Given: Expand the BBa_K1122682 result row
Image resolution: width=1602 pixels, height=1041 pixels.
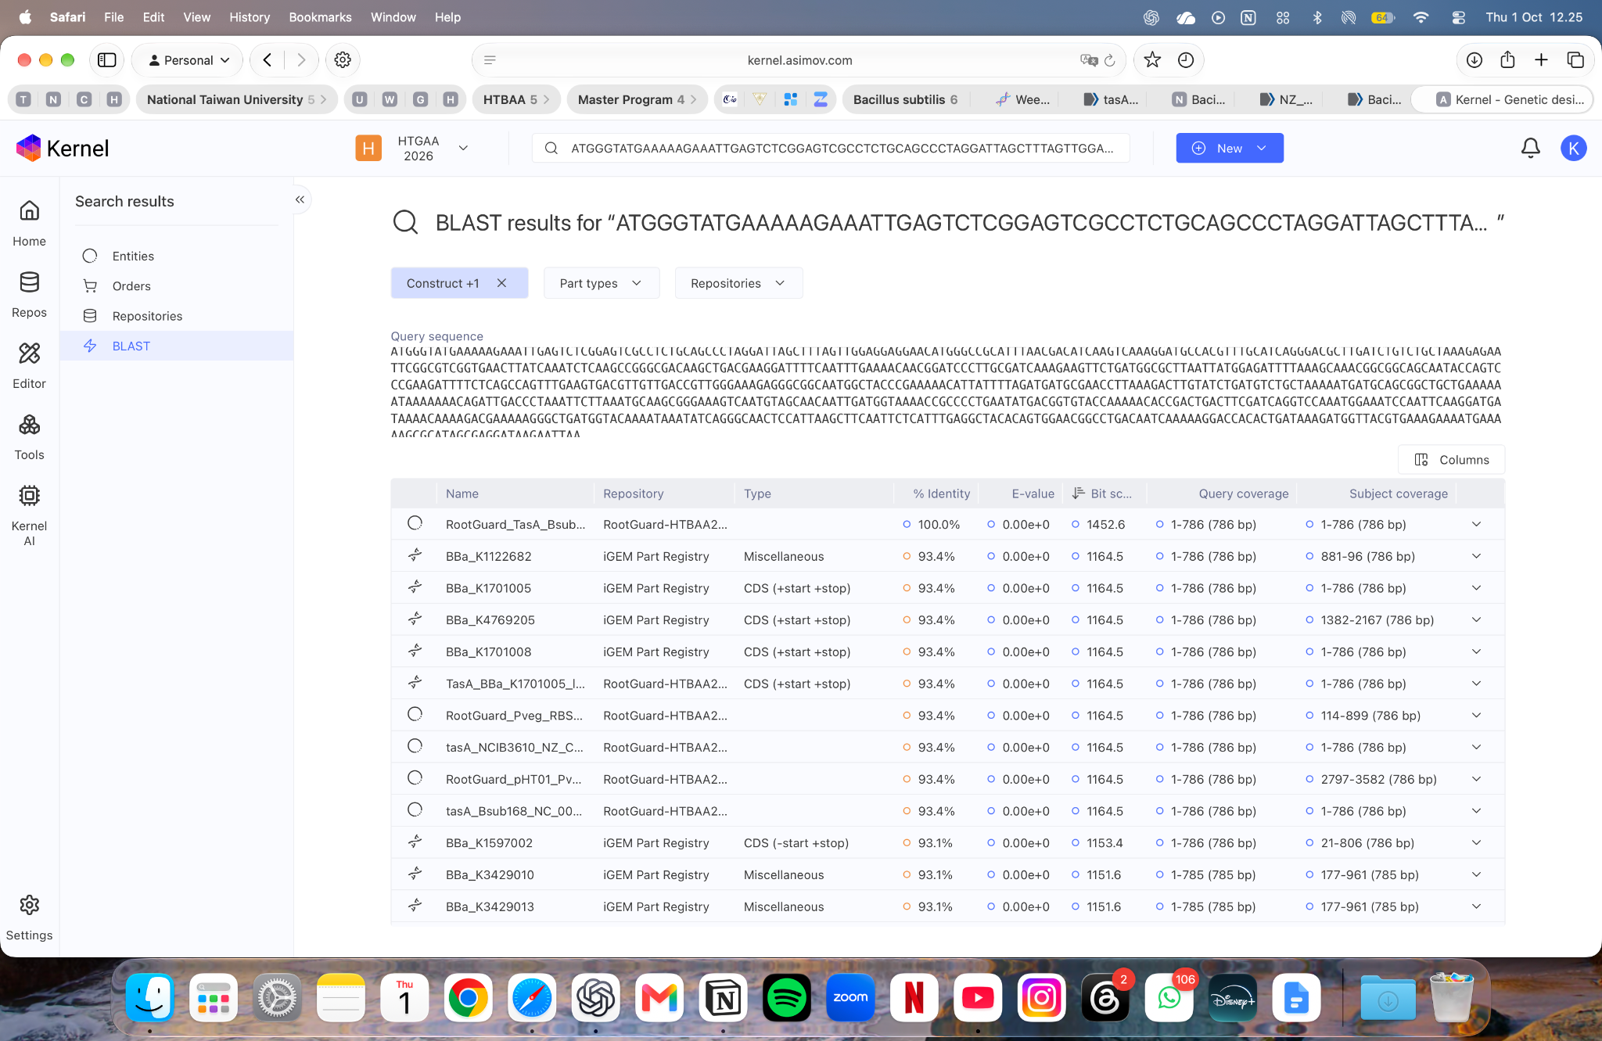Looking at the screenshot, I should point(1476,556).
